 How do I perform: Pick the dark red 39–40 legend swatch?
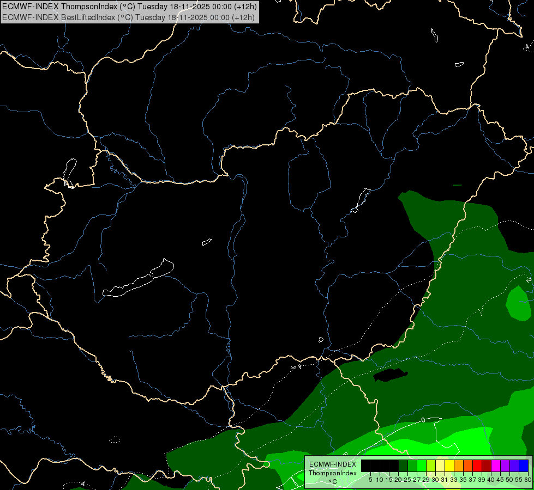click(487, 465)
